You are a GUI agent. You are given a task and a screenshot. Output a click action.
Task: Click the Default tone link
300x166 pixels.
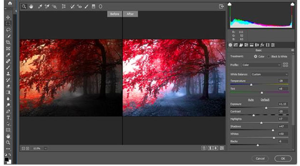point(265,100)
